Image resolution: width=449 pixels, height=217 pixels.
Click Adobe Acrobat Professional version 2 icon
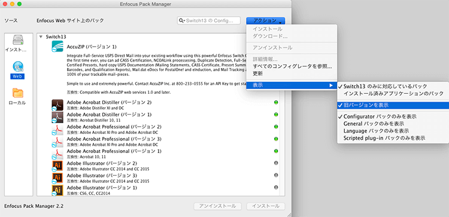point(57,130)
